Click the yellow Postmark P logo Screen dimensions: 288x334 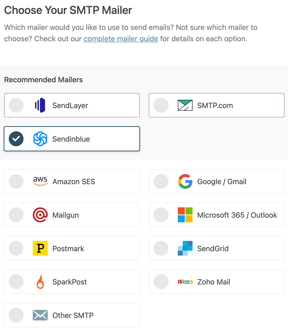(x=40, y=248)
